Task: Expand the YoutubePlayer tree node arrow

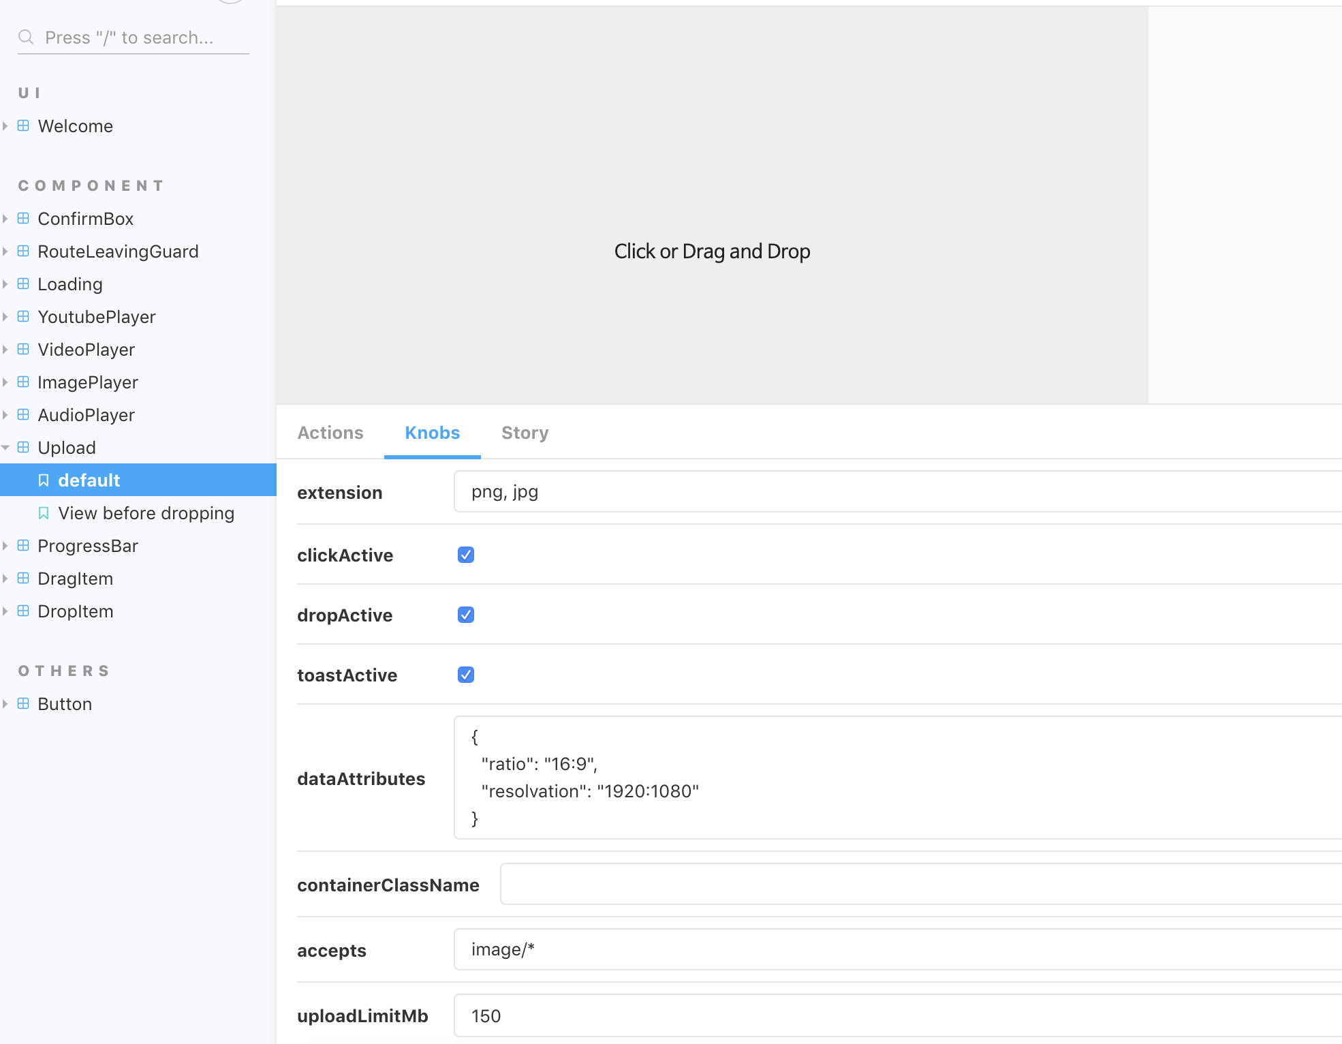Action: [x=5, y=317]
